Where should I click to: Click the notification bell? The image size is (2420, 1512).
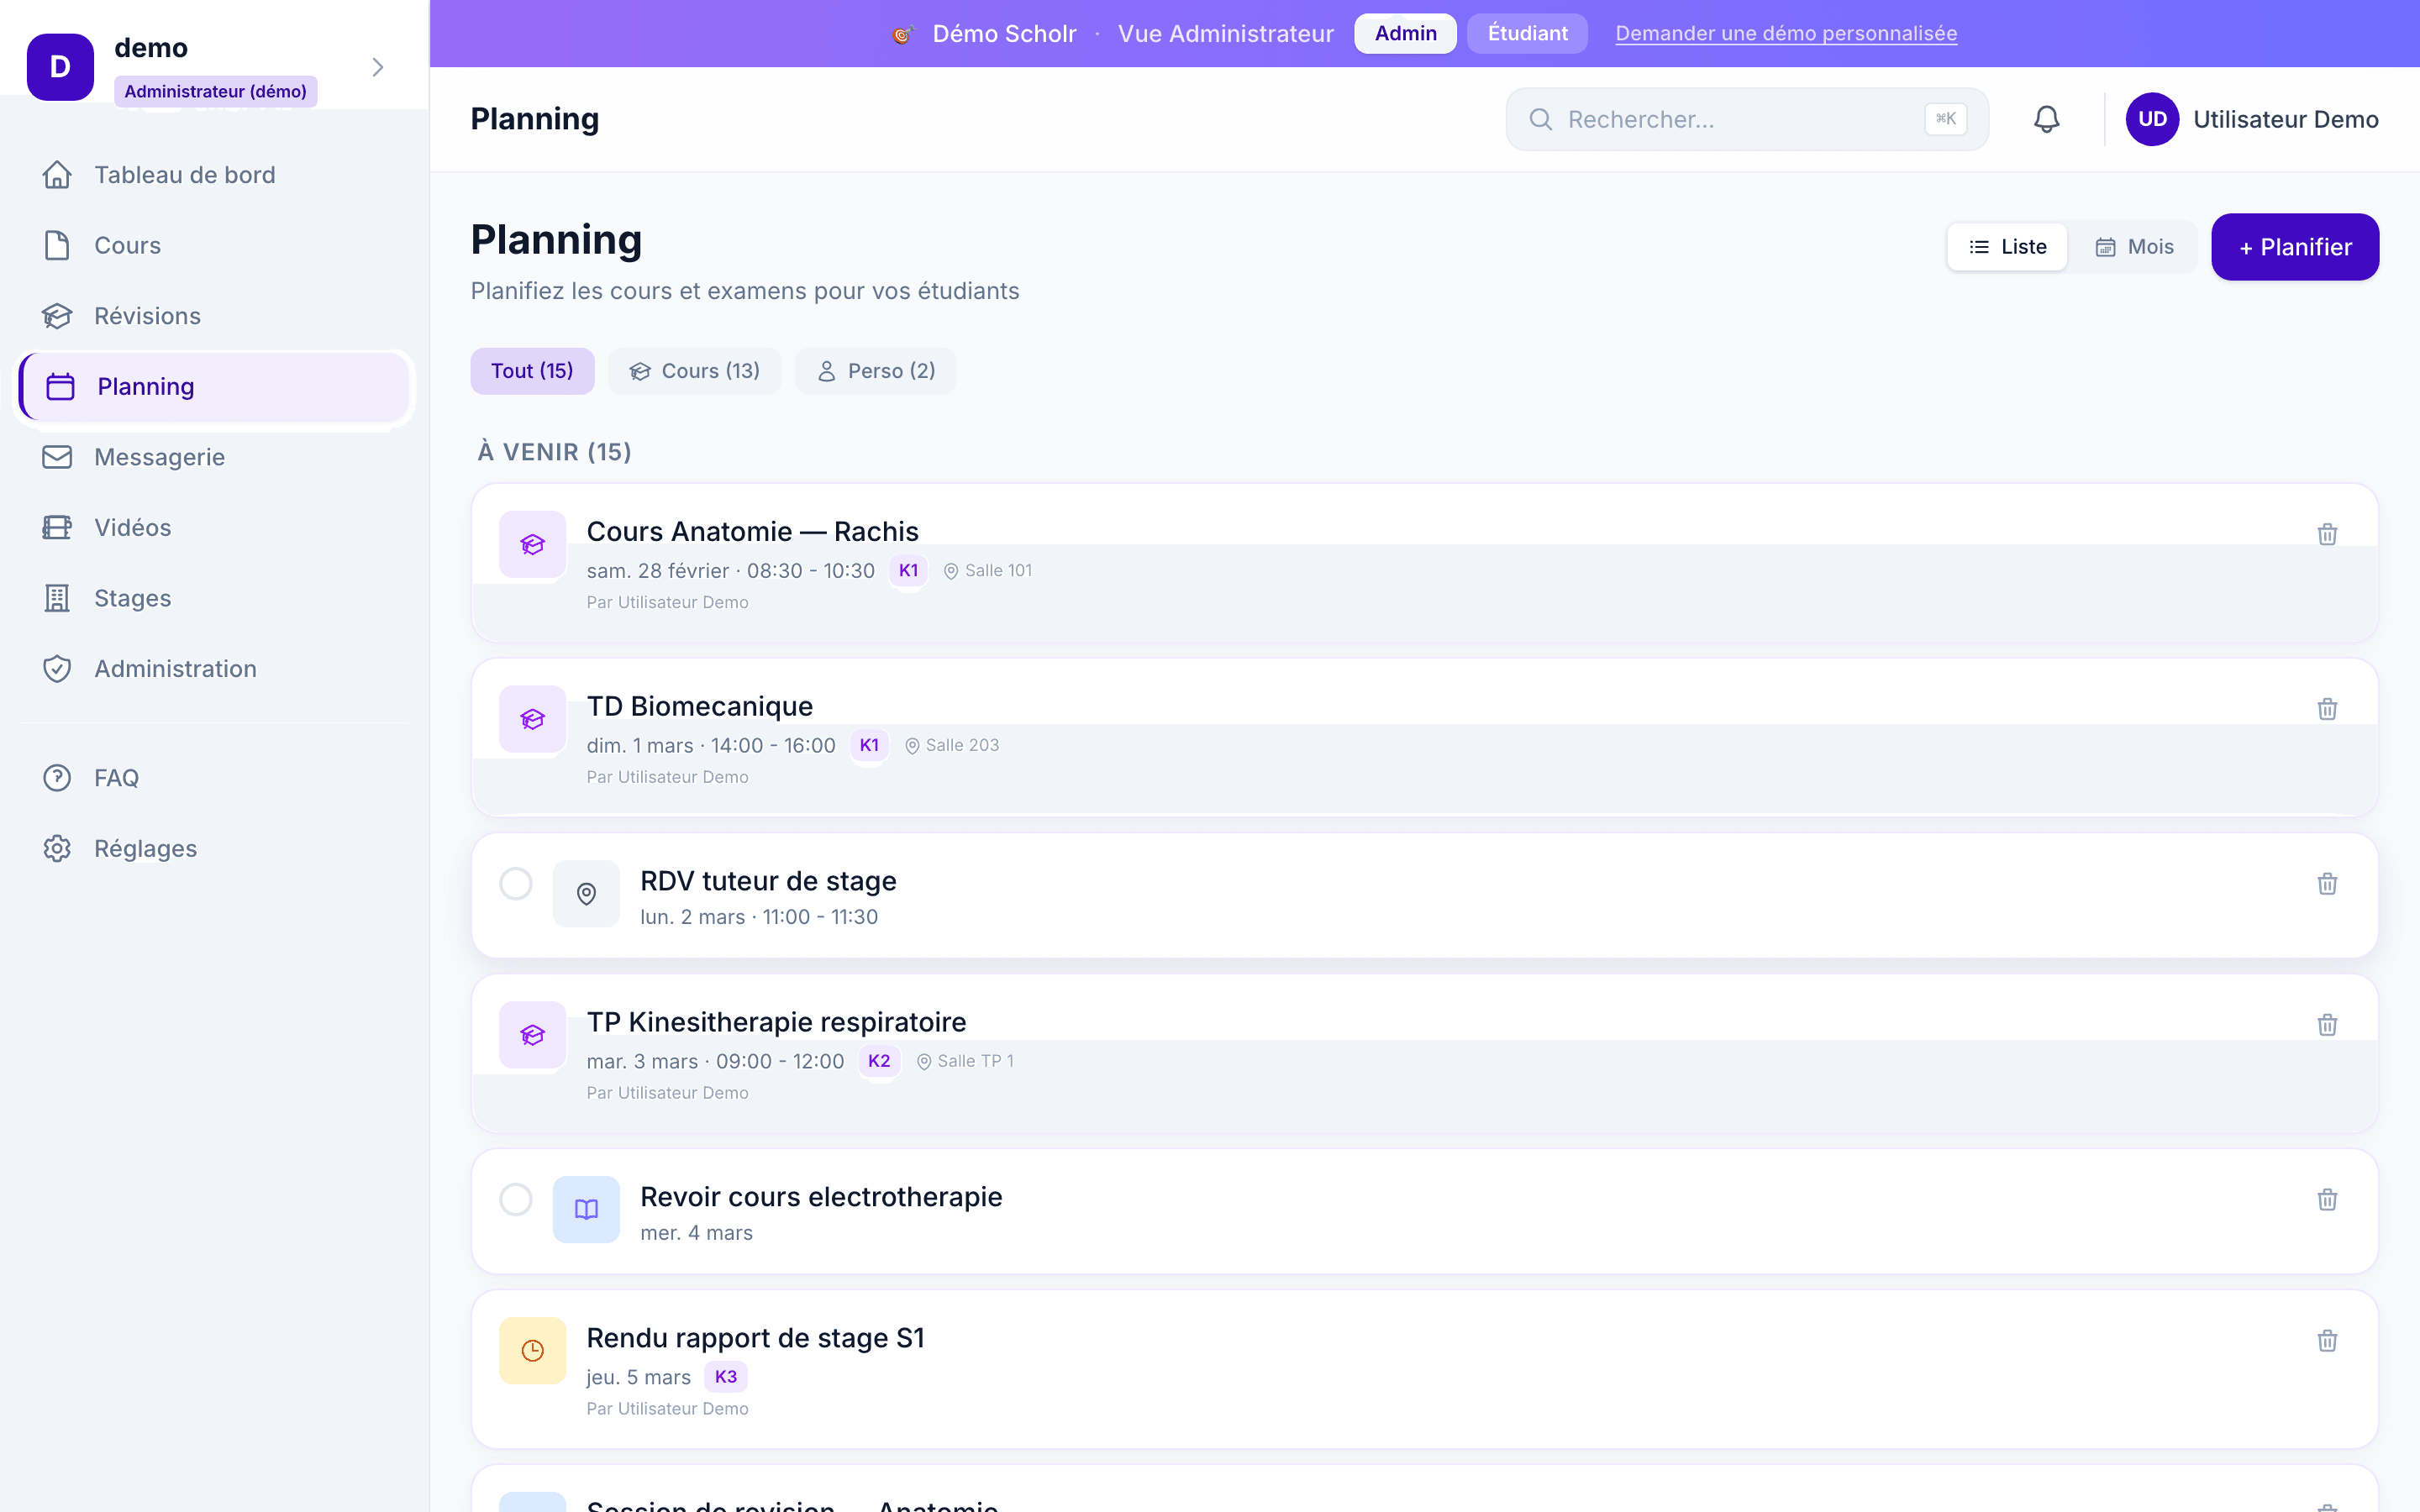2046,119
